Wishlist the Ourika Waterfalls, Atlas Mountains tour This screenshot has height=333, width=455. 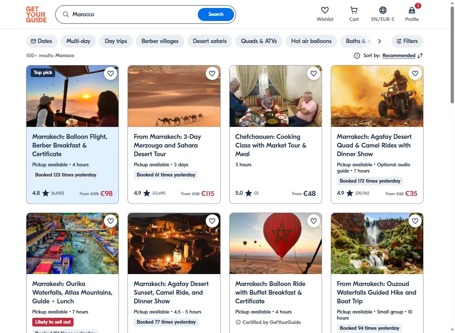click(x=111, y=221)
